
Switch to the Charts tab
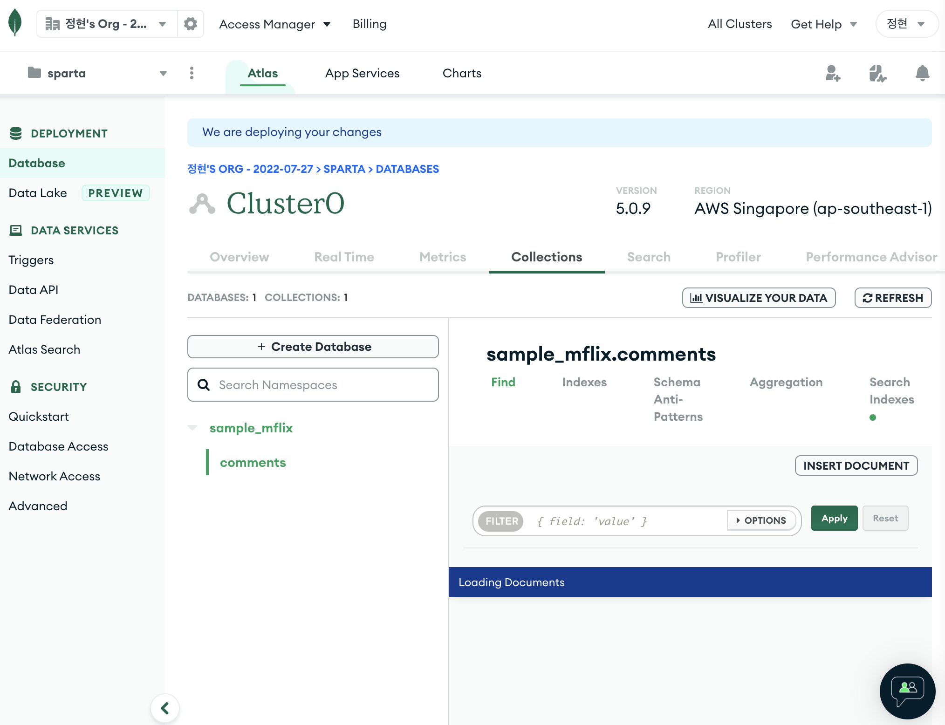(462, 73)
